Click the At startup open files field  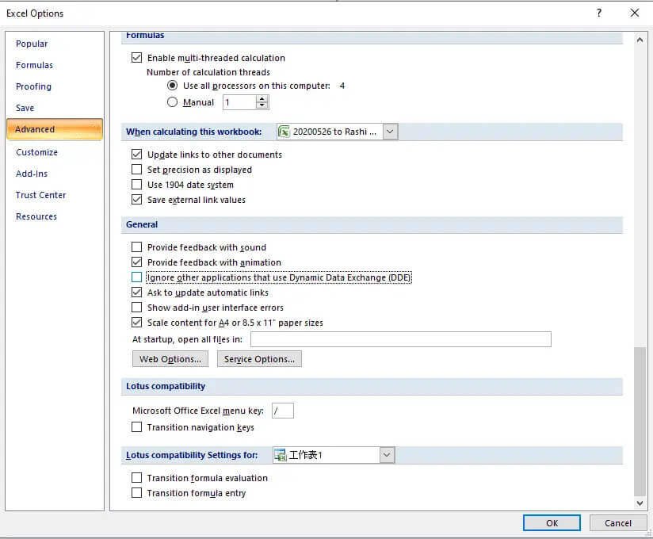pyautogui.click(x=401, y=339)
